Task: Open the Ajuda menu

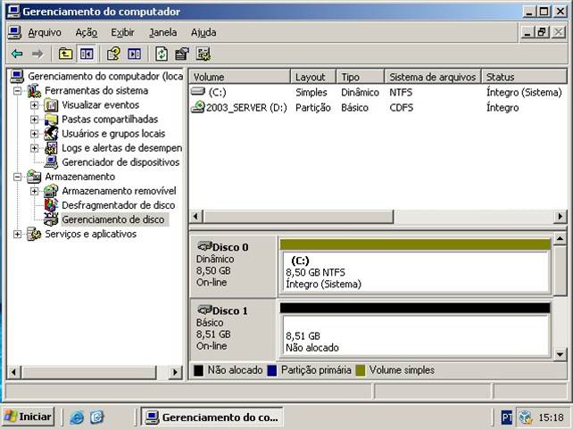Action: (x=203, y=32)
